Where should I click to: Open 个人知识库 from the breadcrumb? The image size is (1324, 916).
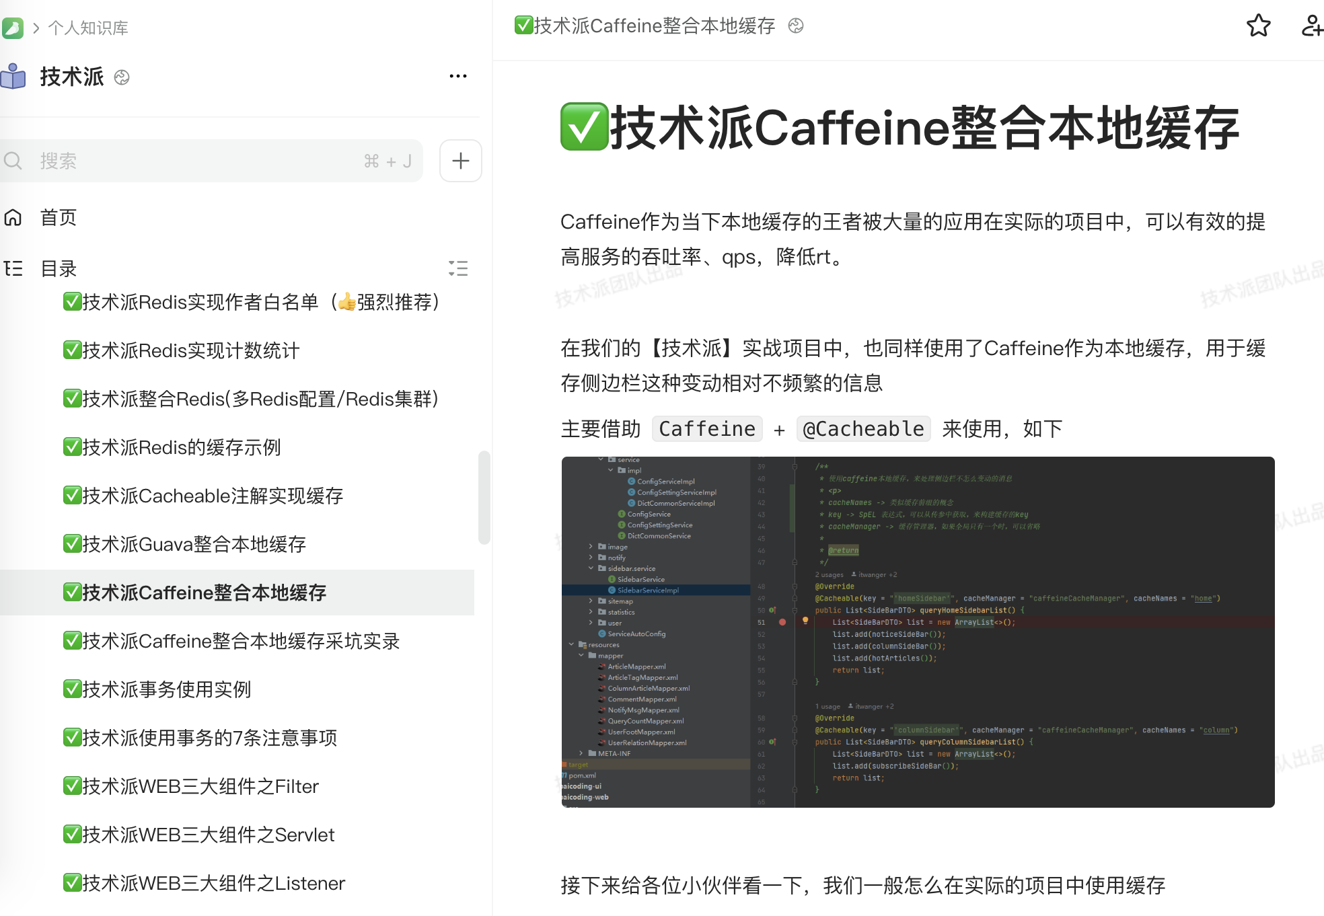pyautogui.click(x=87, y=28)
